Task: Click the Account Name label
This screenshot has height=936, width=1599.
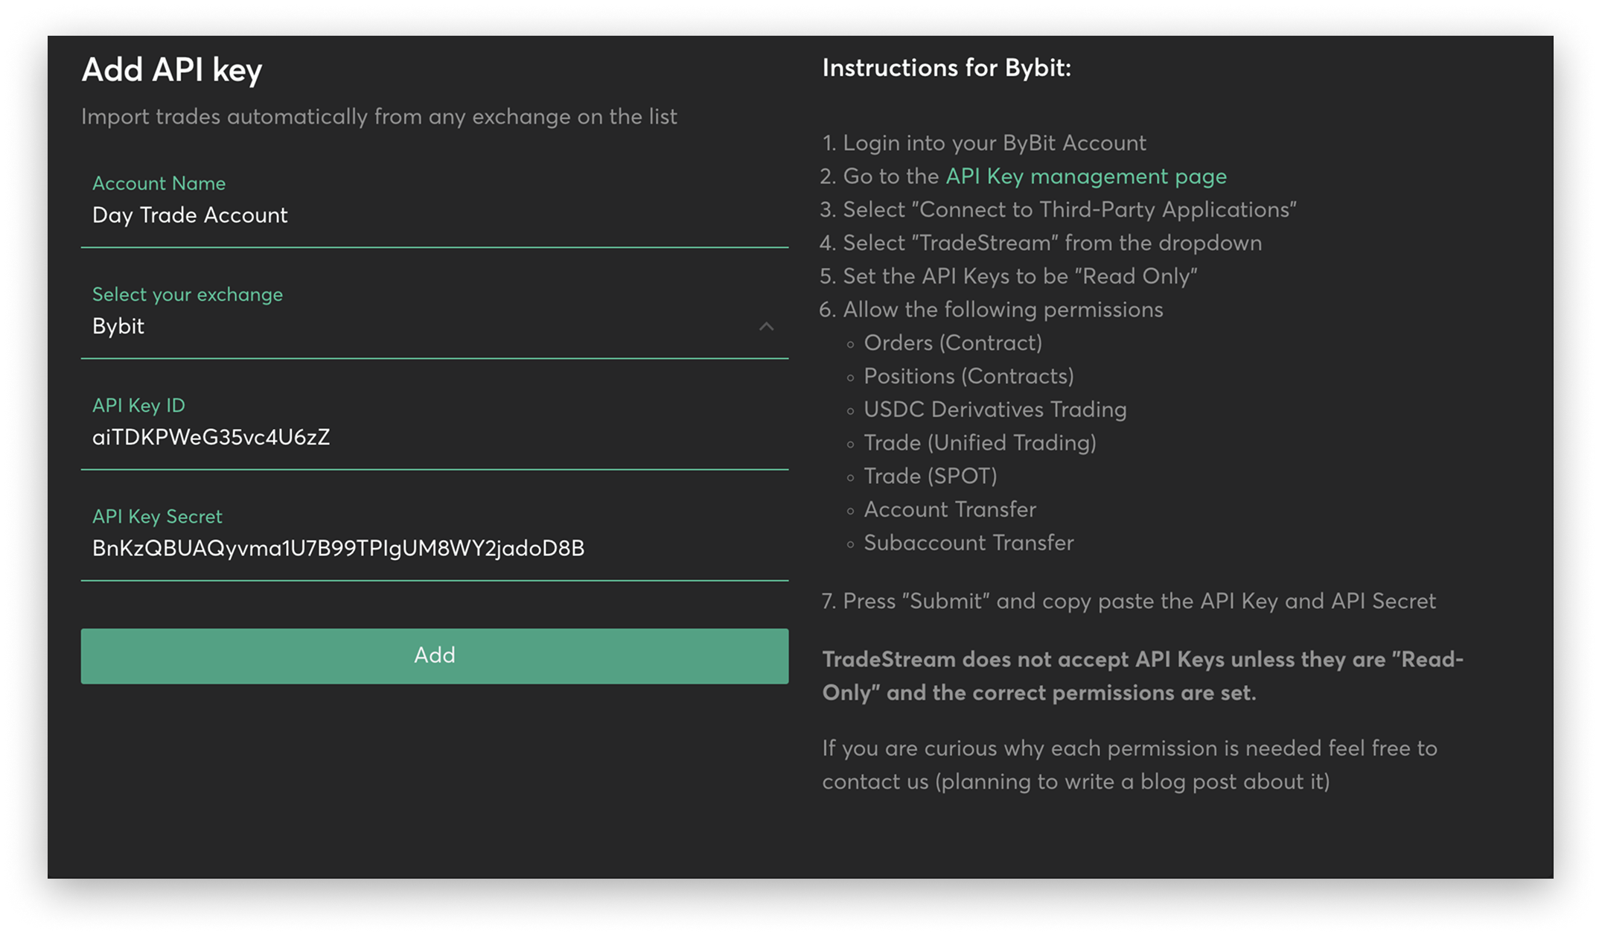Action: [x=159, y=183]
